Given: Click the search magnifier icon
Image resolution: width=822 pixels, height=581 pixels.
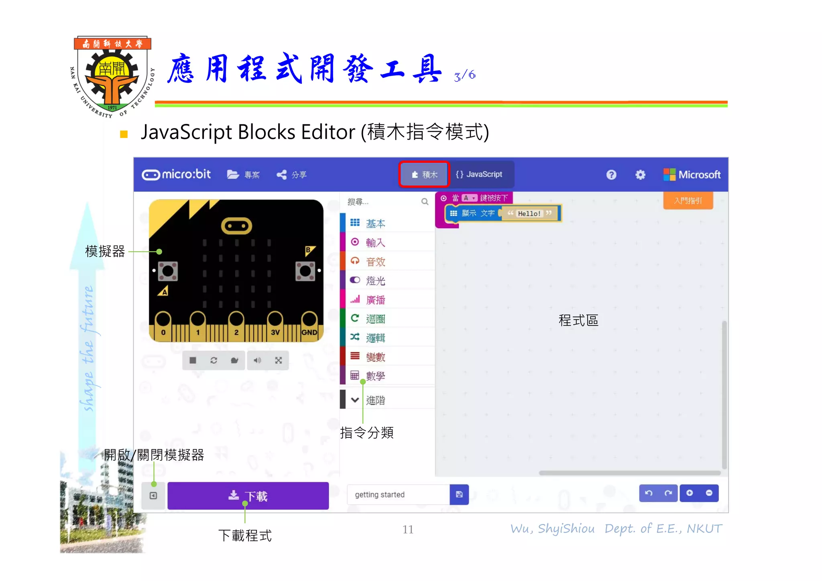Looking at the screenshot, I should click(425, 201).
